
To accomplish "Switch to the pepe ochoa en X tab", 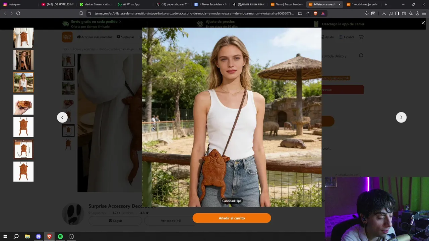I will pyautogui.click(x=172, y=4).
